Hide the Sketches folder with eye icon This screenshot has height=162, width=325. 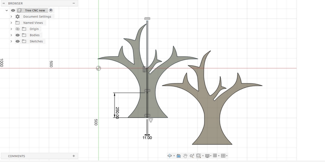click(x=17, y=42)
